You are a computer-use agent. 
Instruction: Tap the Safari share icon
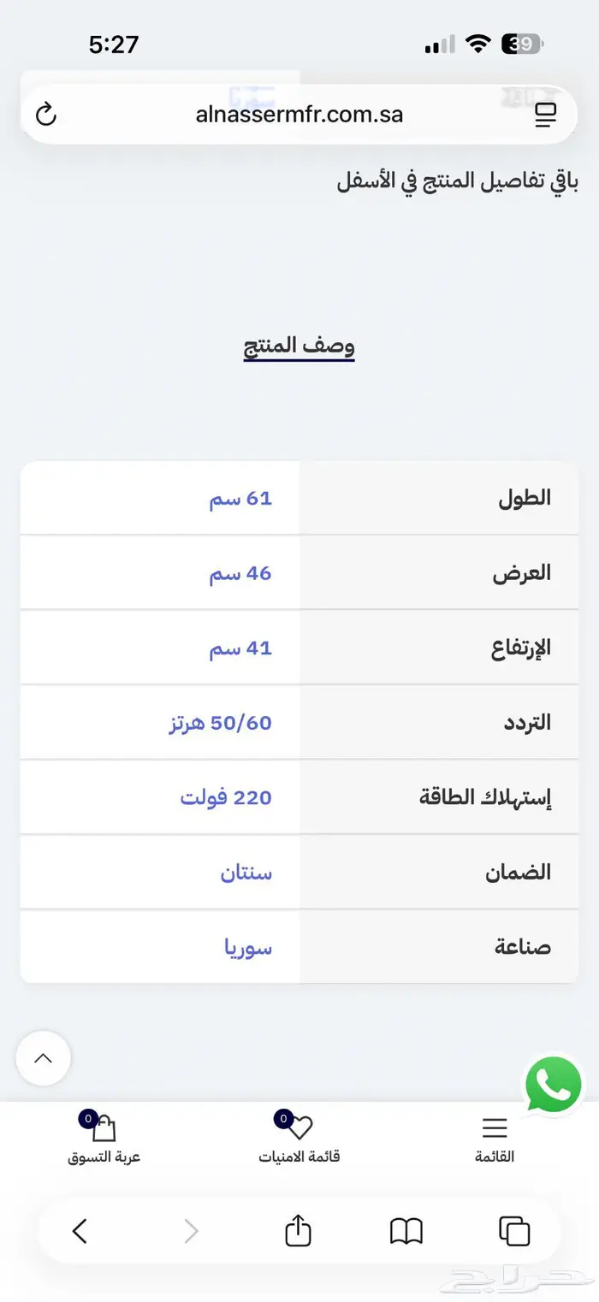(298, 1231)
